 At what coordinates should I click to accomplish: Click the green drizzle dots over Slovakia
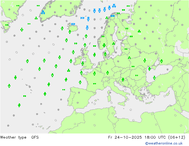tap(133, 66)
